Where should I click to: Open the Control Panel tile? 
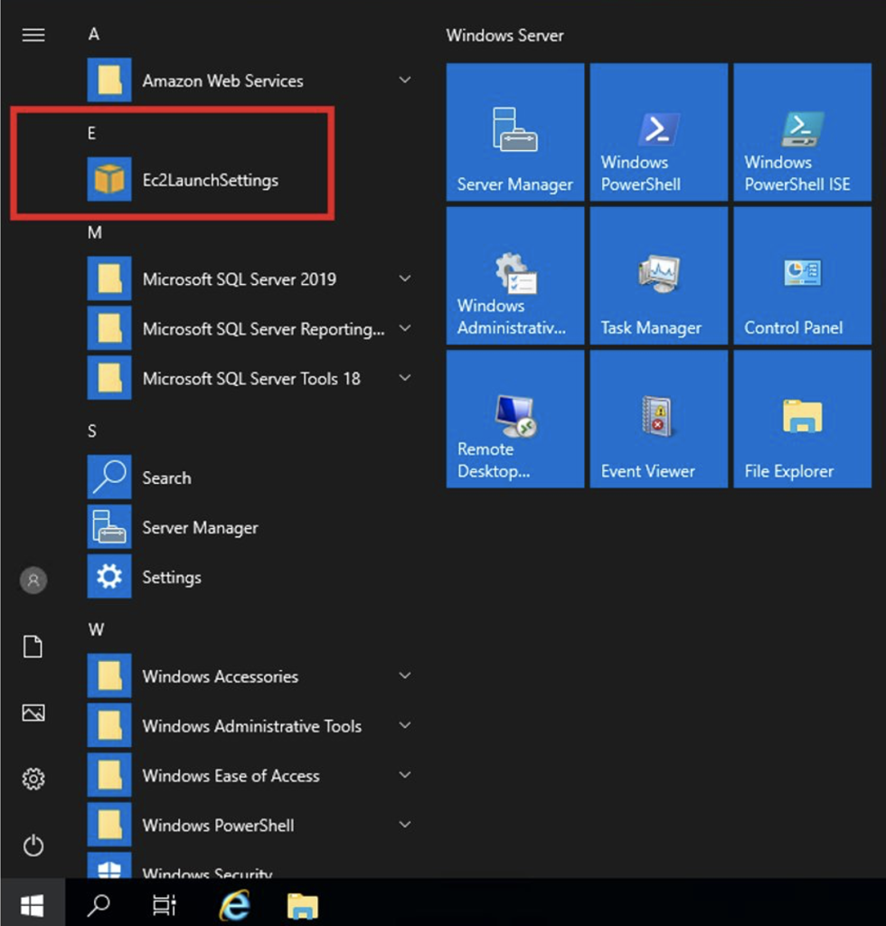[802, 276]
